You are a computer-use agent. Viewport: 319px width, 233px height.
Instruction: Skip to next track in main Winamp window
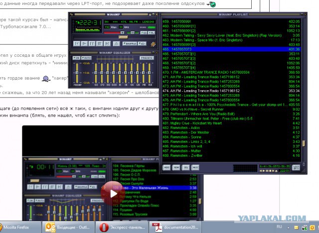[107, 44]
